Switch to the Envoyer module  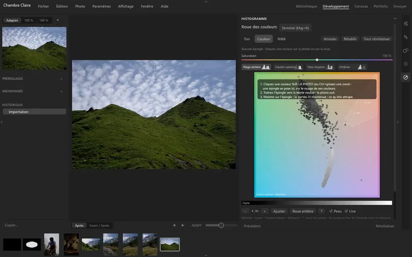point(400,6)
